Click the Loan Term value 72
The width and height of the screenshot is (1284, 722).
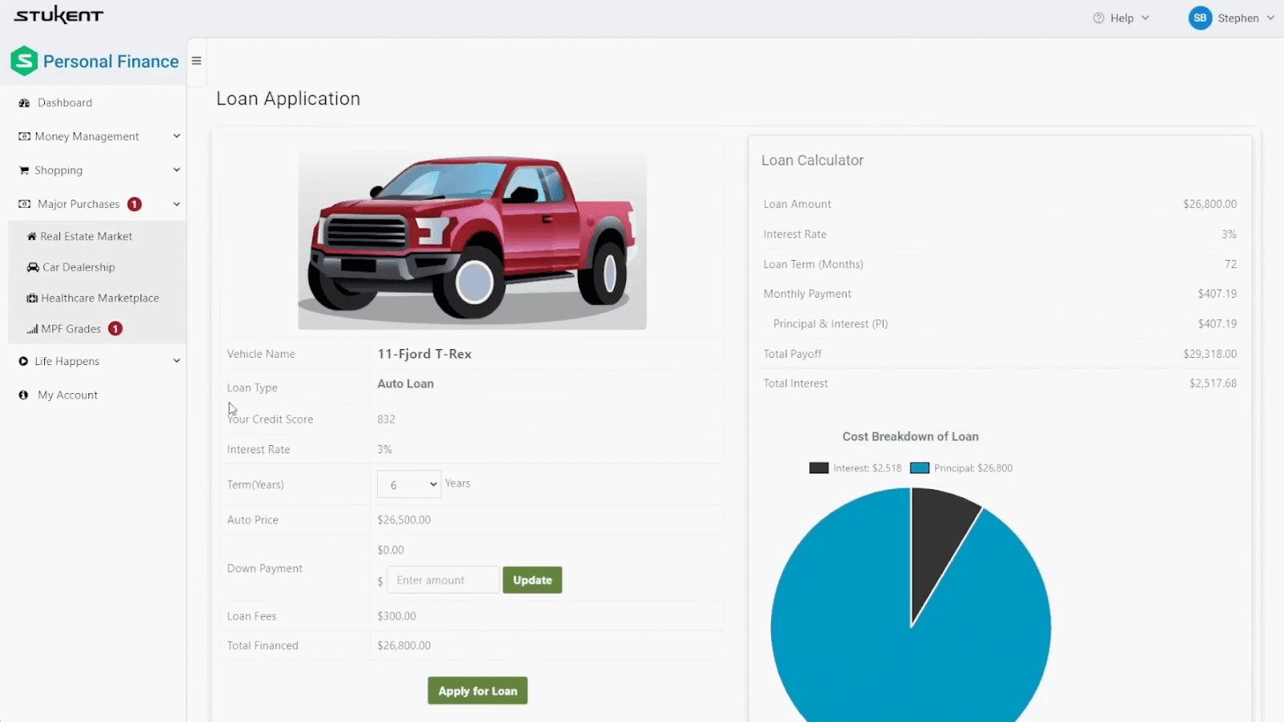(x=1230, y=264)
